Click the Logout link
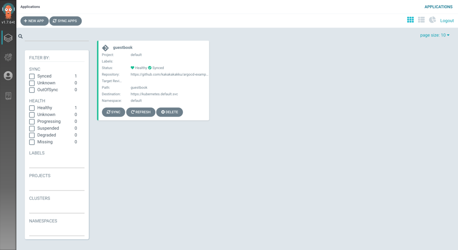This screenshot has height=250, width=458. click(x=447, y=21)
